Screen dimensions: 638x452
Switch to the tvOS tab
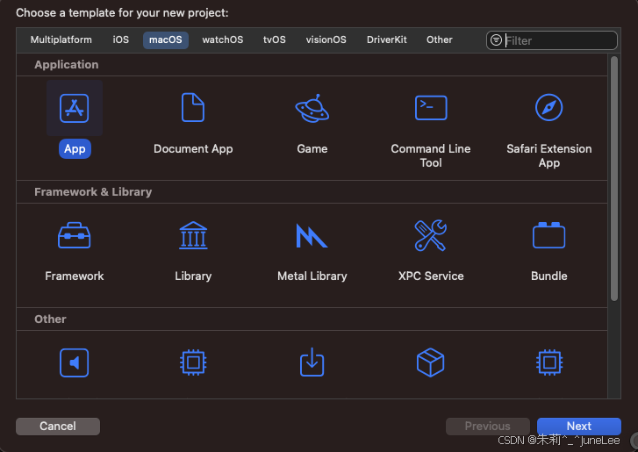point(274,39)
